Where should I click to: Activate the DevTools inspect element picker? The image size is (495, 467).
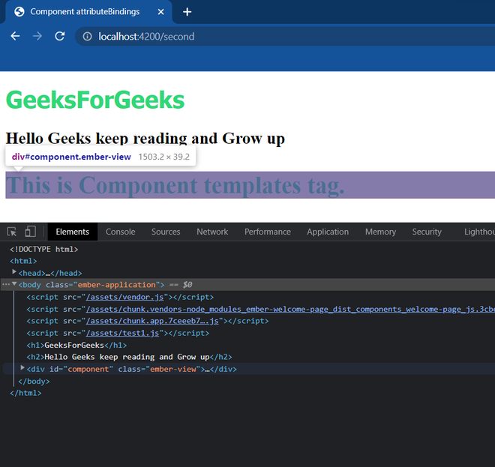click(13, 232)
